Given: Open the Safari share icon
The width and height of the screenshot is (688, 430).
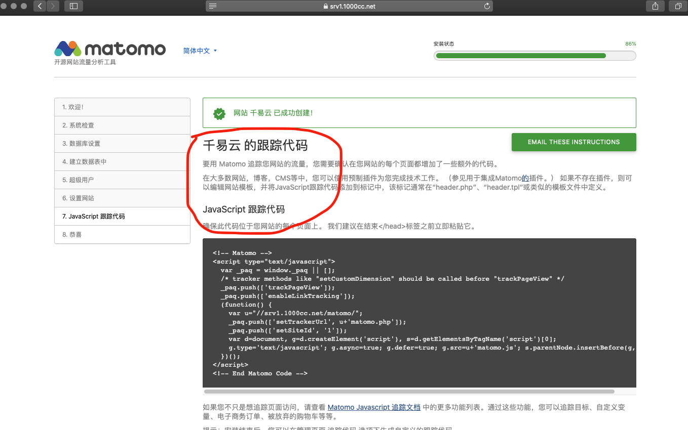Looking at the screenshot, I should [655, 6].
